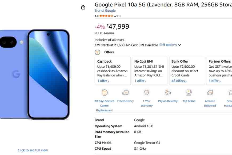Click the Top Brand trophy icon
Screen dimensions: 232x155
(189, 93)
